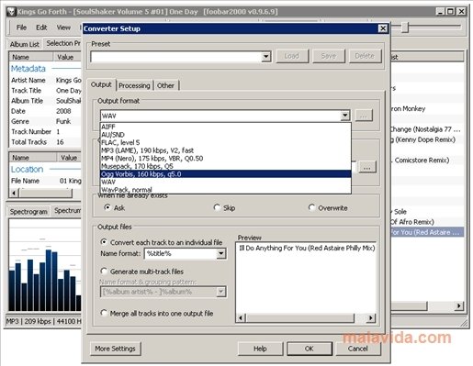The image size is (473, 366).
Task: Open the Edit menu in foobar2000
Action: click(41, 28)
